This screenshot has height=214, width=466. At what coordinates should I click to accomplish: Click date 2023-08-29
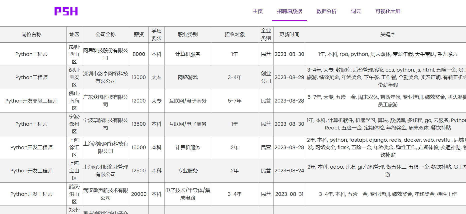click(x=289, y=77)
